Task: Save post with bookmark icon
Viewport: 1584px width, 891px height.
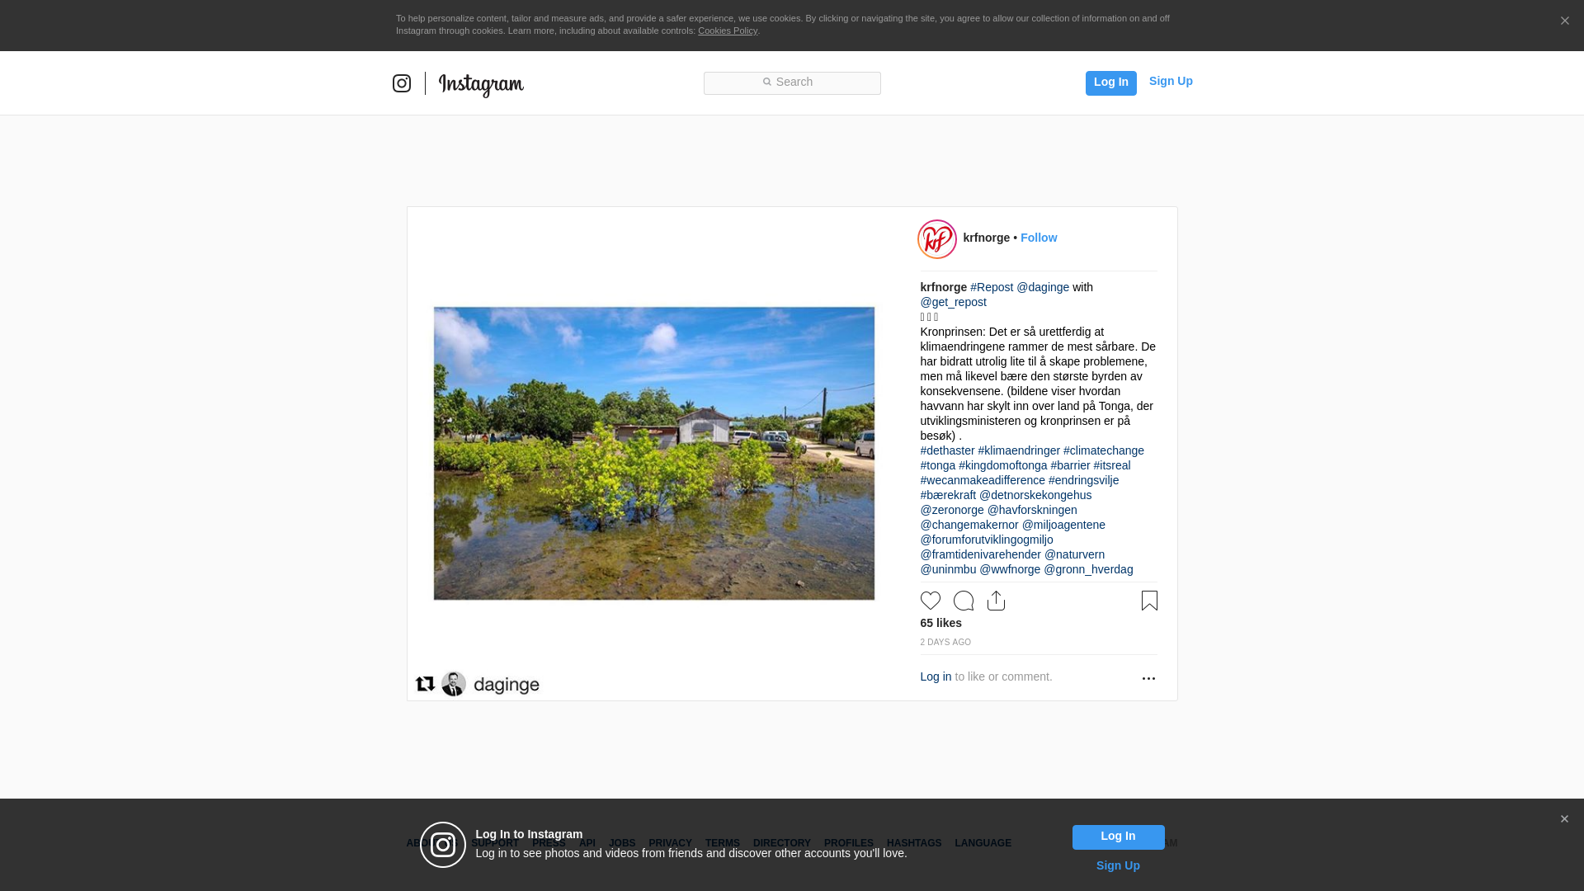Action: pos(1149,601)
